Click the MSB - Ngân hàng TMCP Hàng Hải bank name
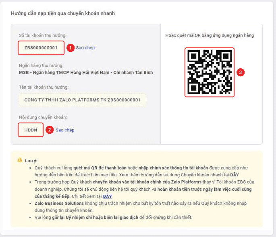 coord(86,72)
